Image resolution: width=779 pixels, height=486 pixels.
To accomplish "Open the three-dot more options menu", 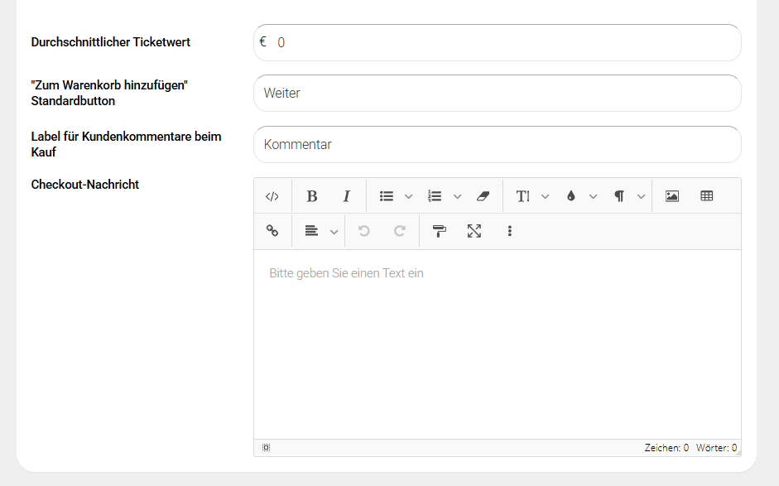I will (509, 231).
